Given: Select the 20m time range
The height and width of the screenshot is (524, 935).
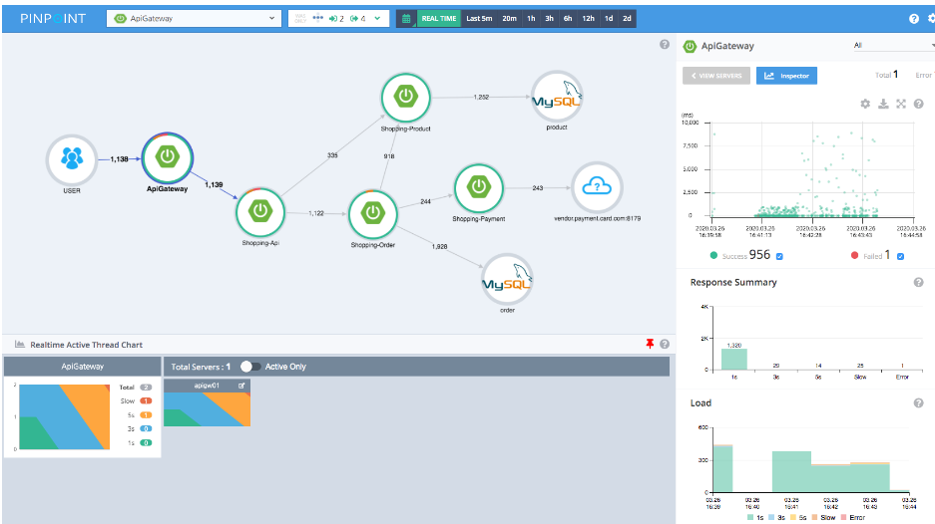Looking at the screenshot, I should click(509, 19).
